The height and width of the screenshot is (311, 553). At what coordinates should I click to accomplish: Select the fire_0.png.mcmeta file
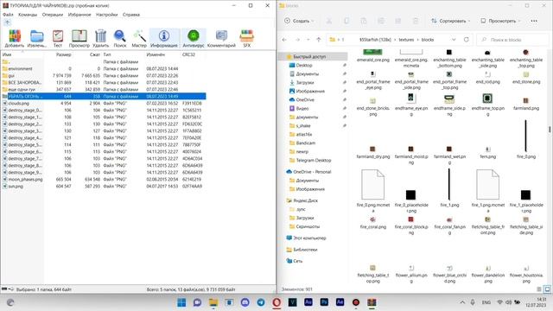(x=372, y=190)
